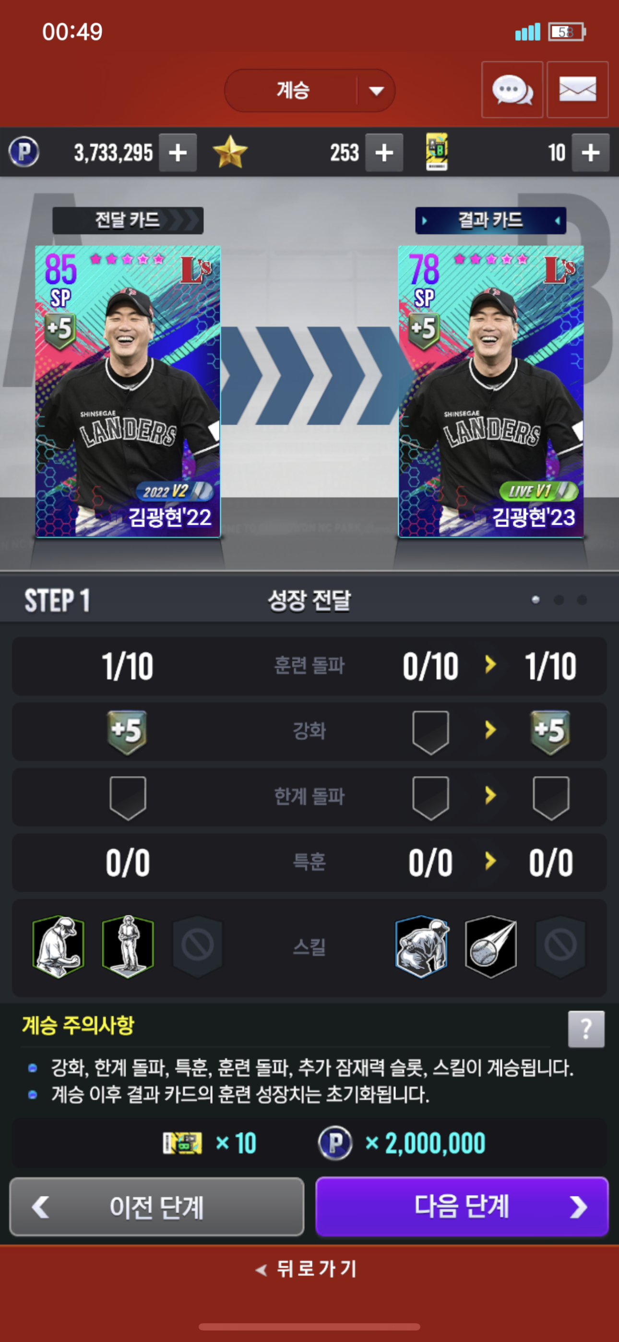Select the blue batter skill icon on the right
Screen dimensions: 619x1342
pyautogui.click(x=421, y=946)
